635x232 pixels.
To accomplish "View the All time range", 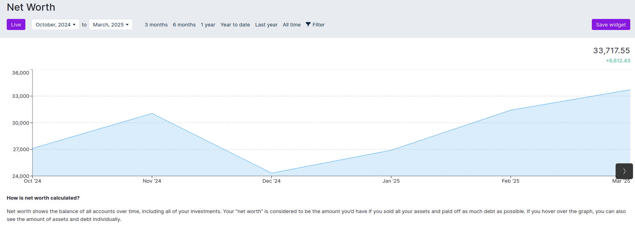I will 292,24.
